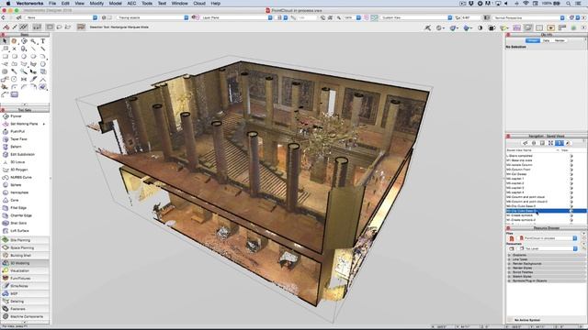Viewport: 588px width, 330px height.
Task: Open the Site Planning tool set
Action: click(25, 240)
